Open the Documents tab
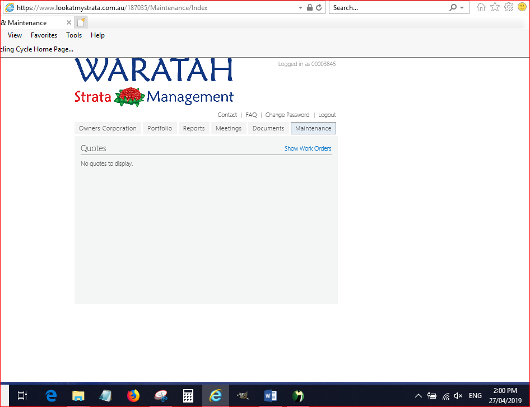This screenshot has width=530, height=407. coord(268,128)
